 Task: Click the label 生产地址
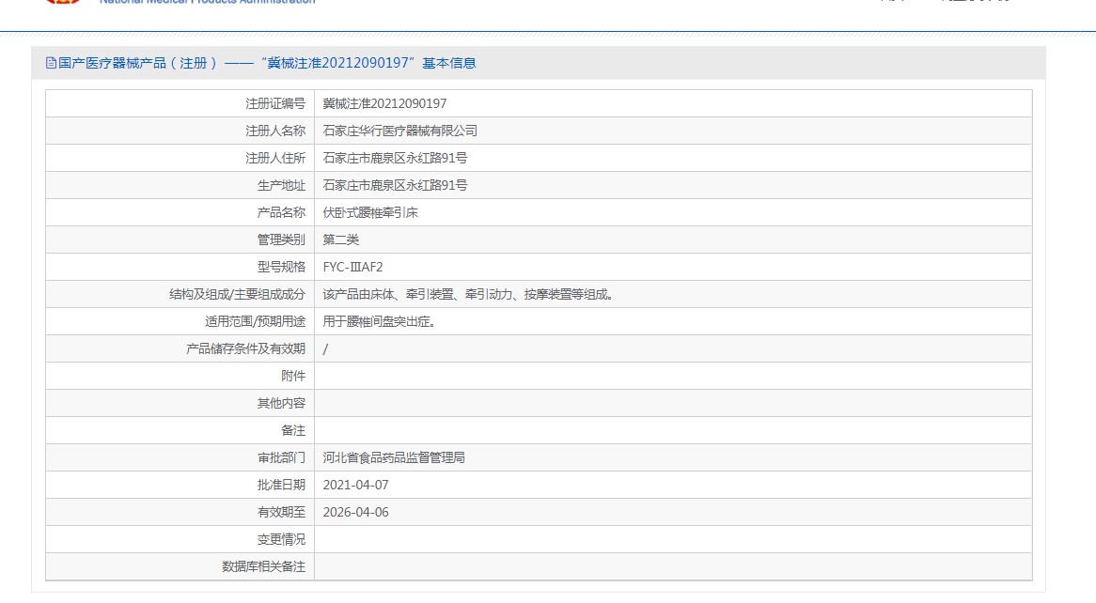point(282,185)
